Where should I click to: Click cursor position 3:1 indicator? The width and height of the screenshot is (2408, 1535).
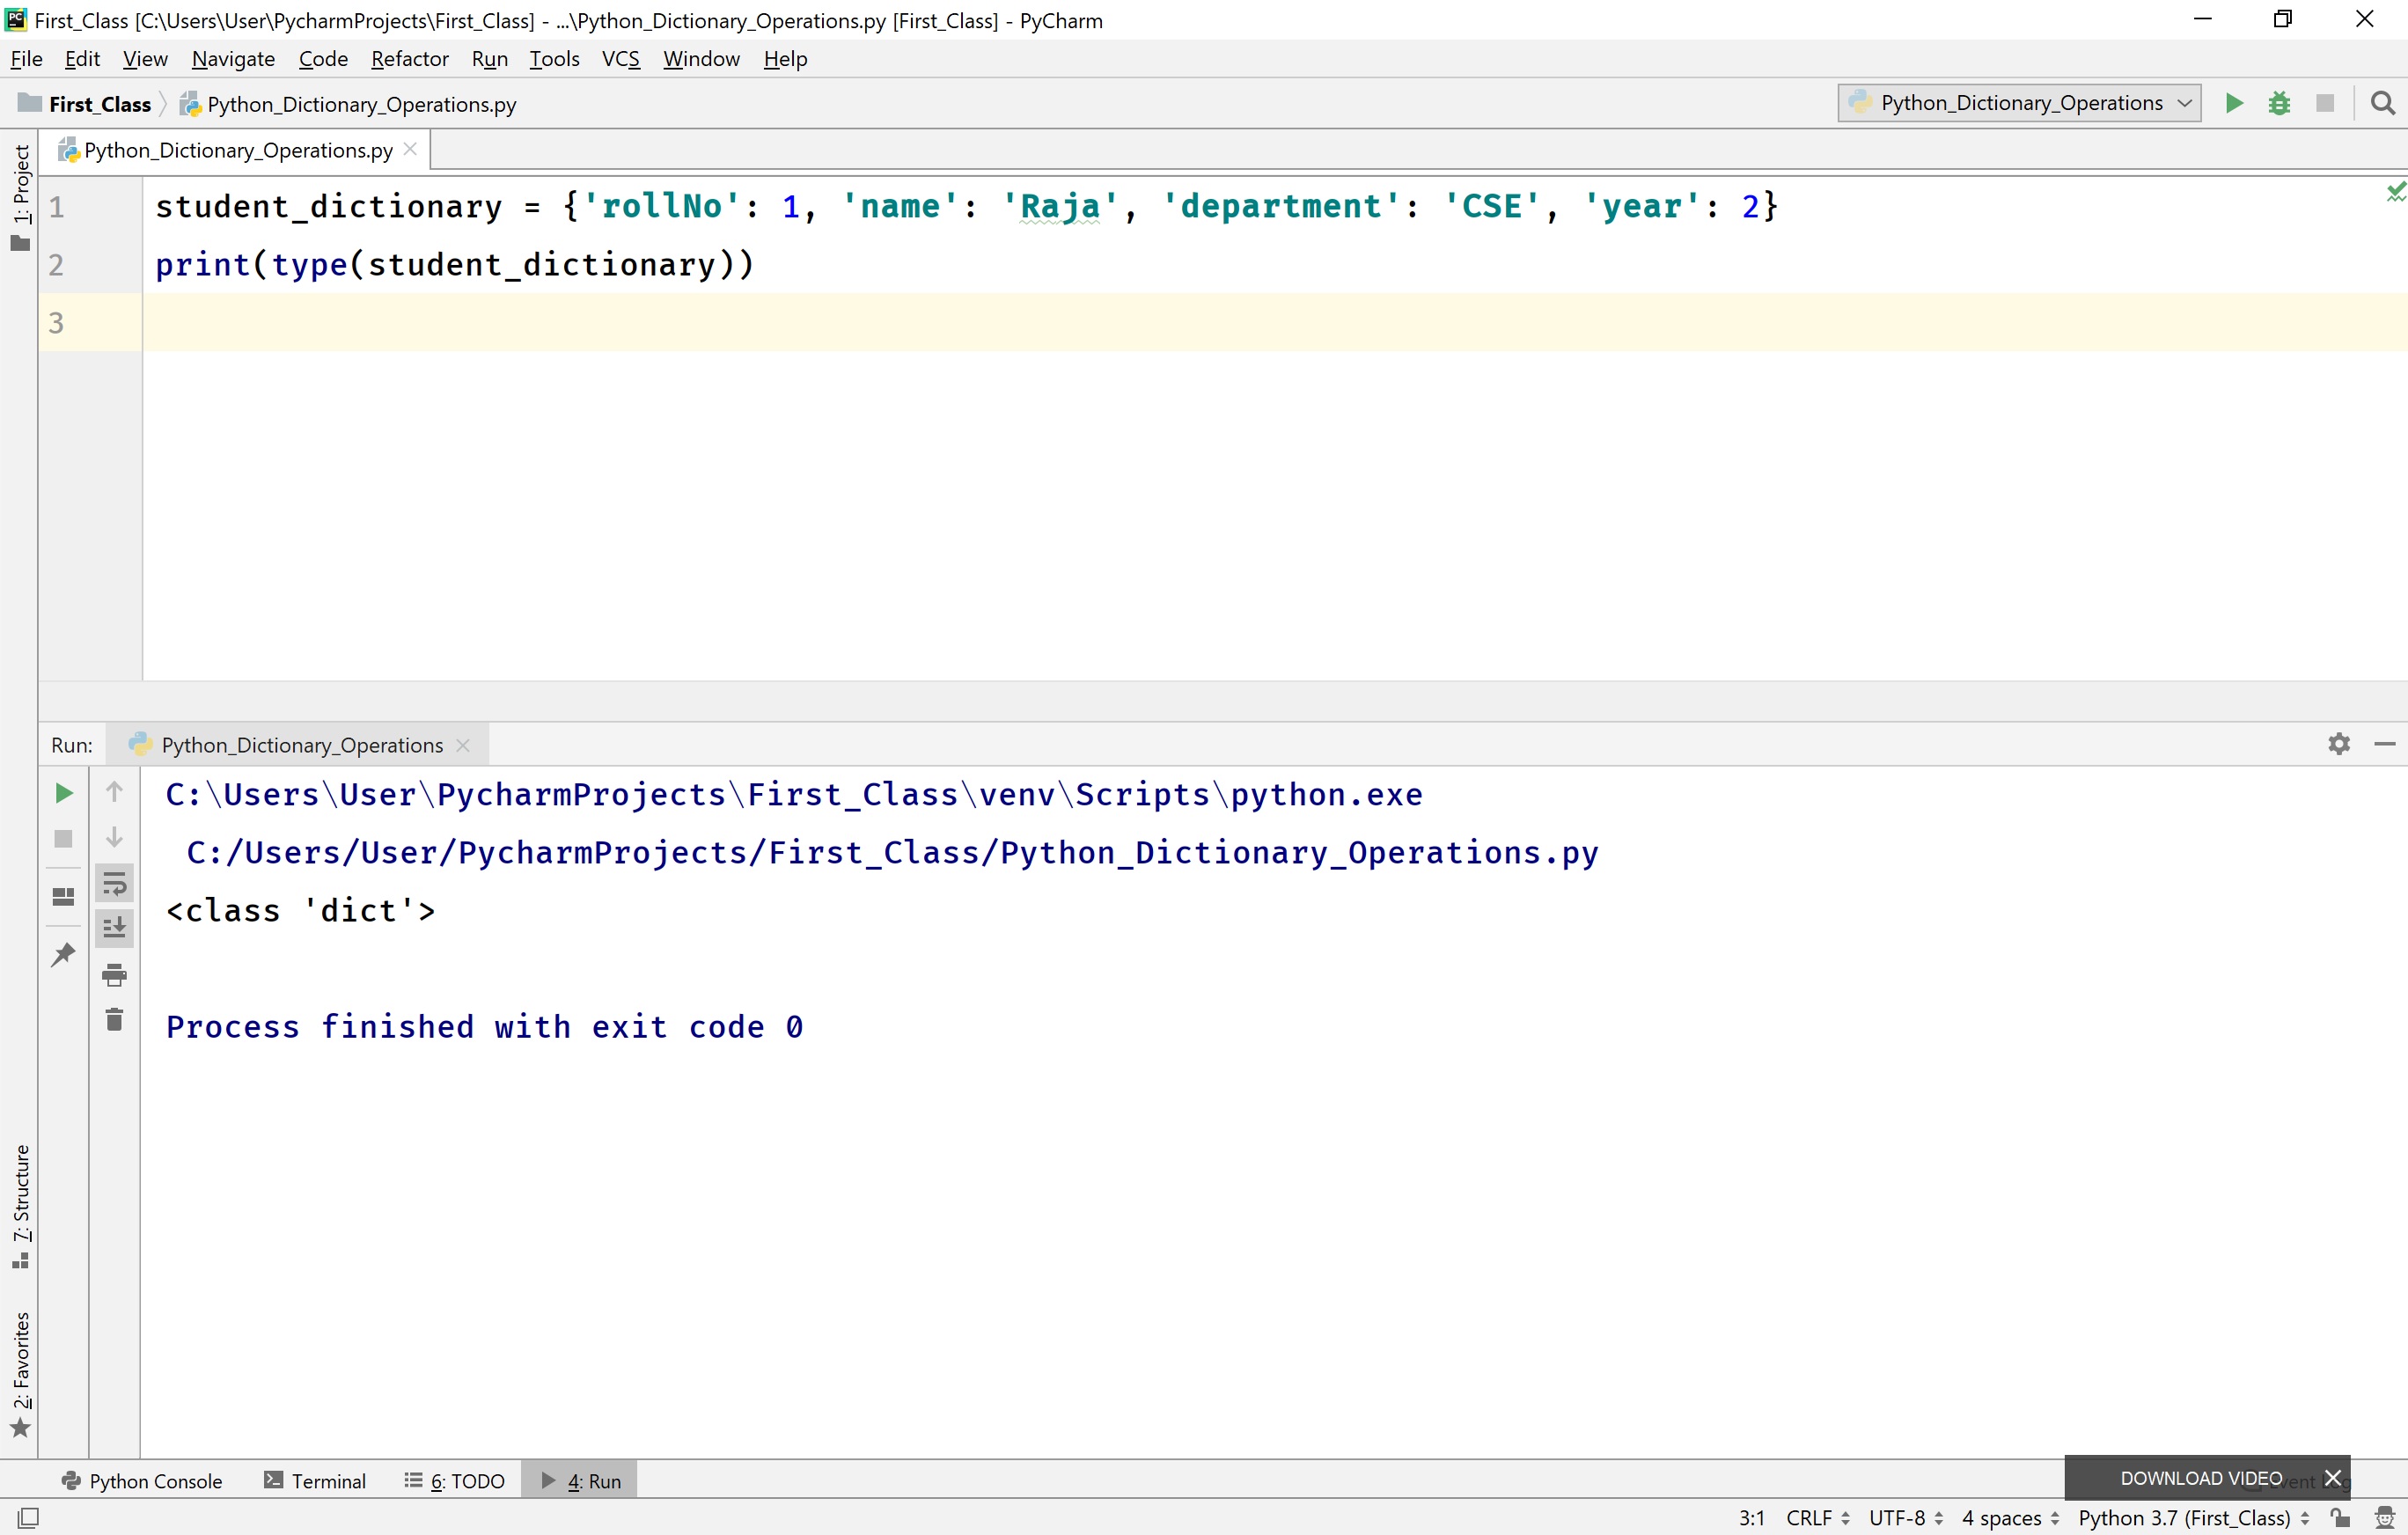click(1752, 1518)
